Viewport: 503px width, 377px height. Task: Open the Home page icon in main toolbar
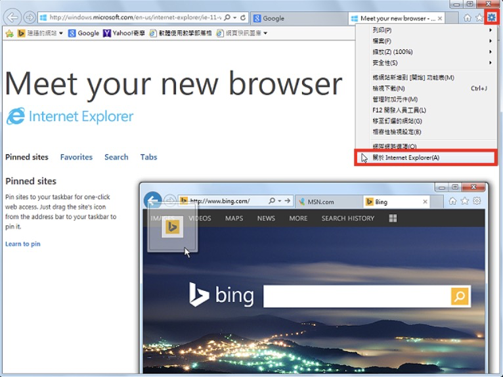point(468,18)
